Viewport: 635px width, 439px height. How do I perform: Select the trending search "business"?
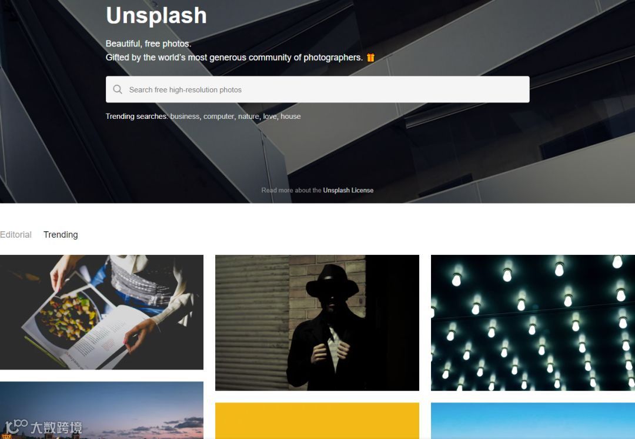[x=185, y=117]
